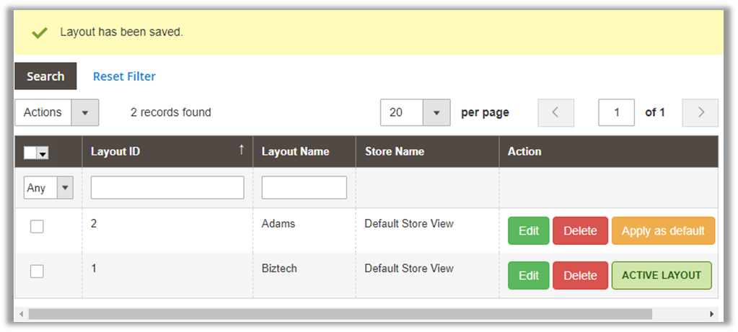Sort by Store Name column header
This screenshot has width=738, height=332.
click(394, 151)
